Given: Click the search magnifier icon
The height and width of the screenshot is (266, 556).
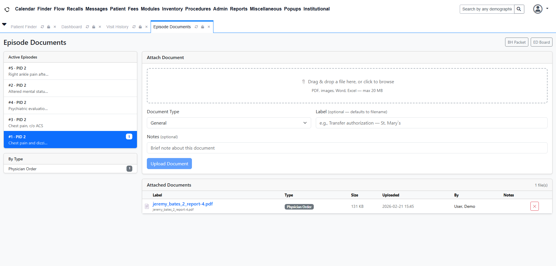Looking at the screenshot, I should (519, 9).
